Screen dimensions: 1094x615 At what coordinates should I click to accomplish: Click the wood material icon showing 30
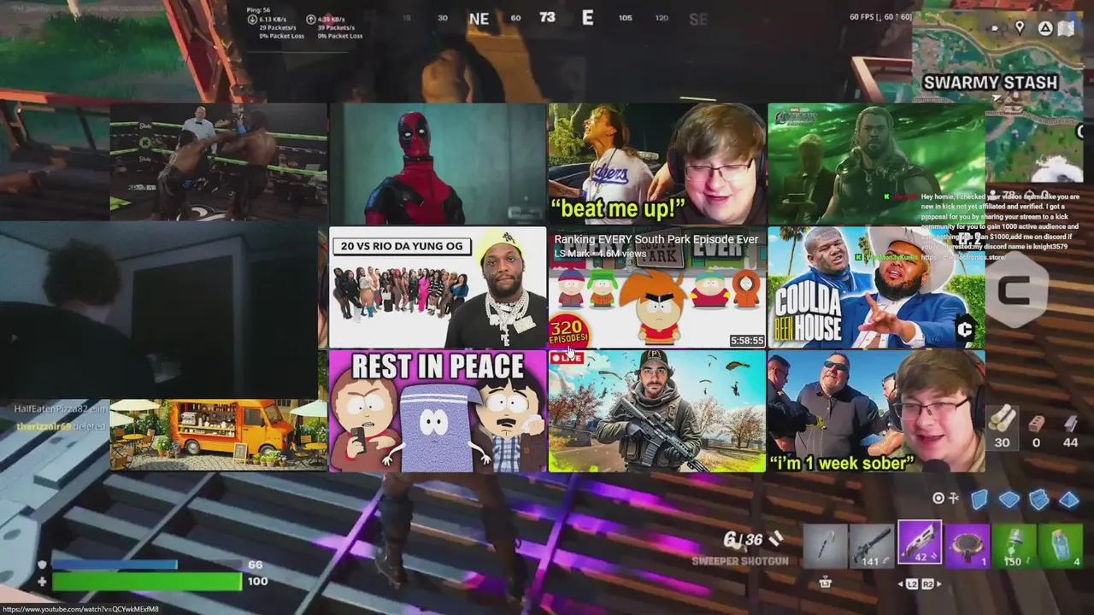[1002, 418]
